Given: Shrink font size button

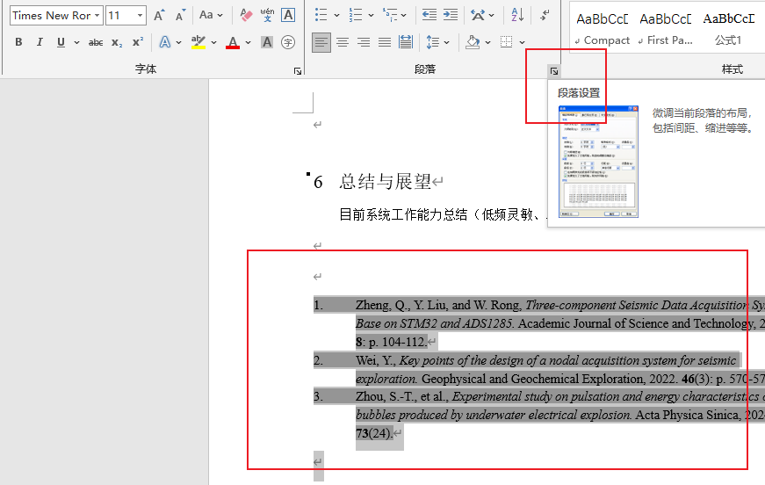Looking at the screenshot, I should (180, 16).
